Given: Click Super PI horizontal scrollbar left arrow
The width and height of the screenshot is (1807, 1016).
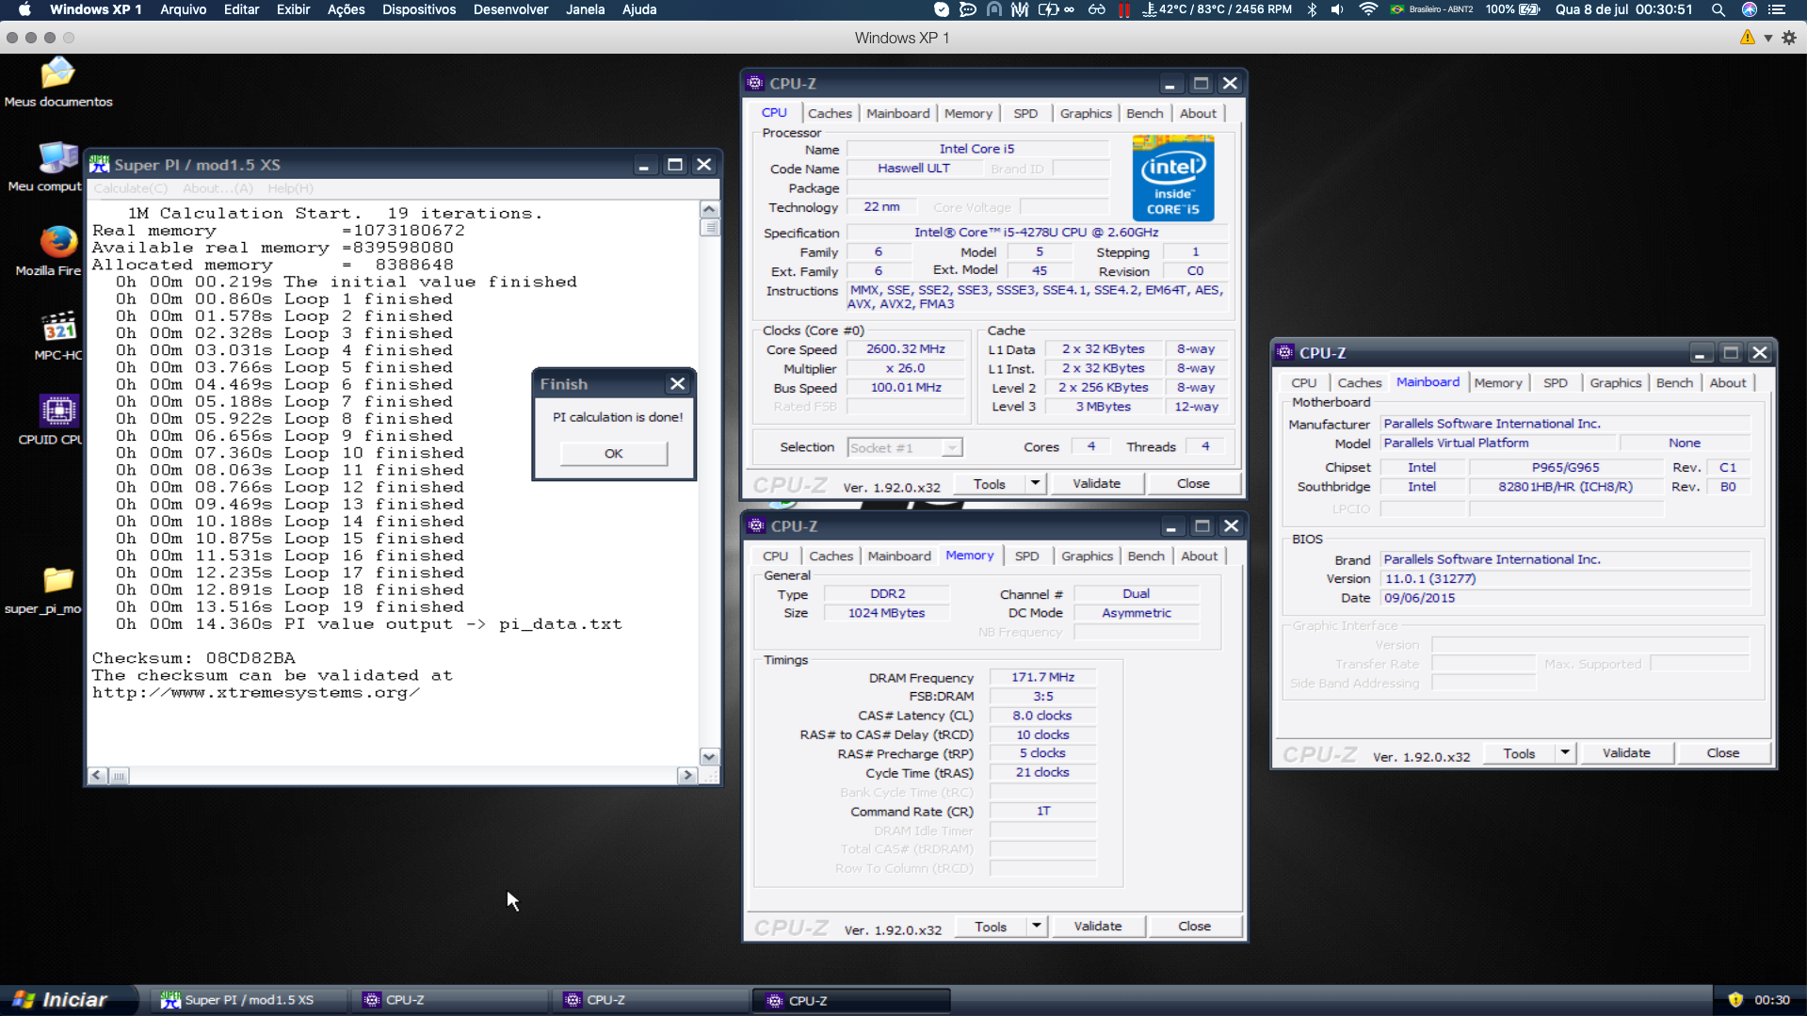Looking at the screenshot, I should [x=98, y=776].
